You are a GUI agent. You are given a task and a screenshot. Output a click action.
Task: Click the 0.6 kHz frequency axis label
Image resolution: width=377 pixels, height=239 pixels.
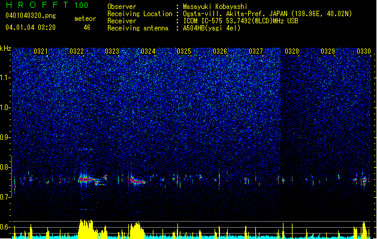coord(5,227)
